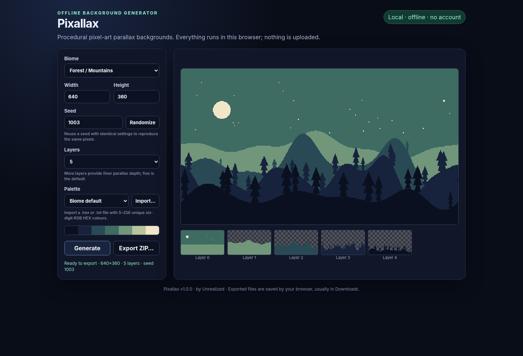Click the Import... palette button
The width and height of the screenshot is (523, 356).
point(145,201)
